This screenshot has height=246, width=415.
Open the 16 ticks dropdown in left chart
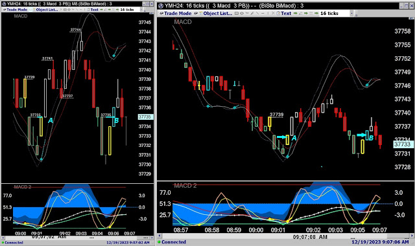pos(141,10)
